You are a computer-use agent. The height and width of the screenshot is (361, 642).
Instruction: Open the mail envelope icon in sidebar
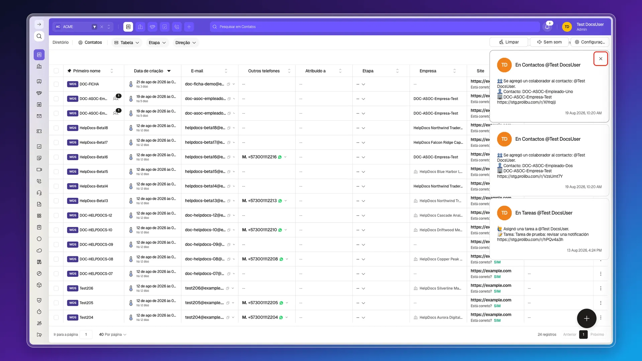[39, 116]
